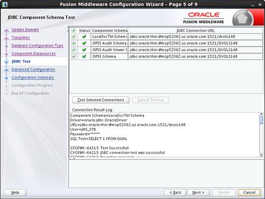Click the Status column header

[x=84, y=31]
